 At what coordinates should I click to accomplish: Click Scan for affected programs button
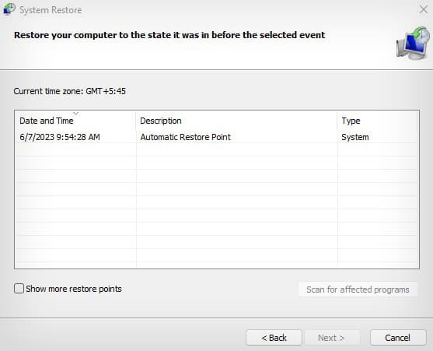pos(358,289)
